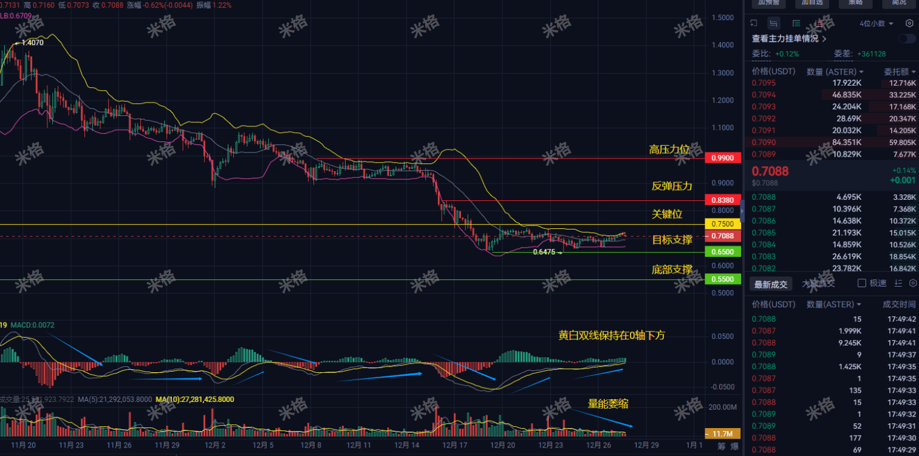919x456 pixels.
Task: Open 查看主力挂单情况 link
Action: [x=789, y=38]
